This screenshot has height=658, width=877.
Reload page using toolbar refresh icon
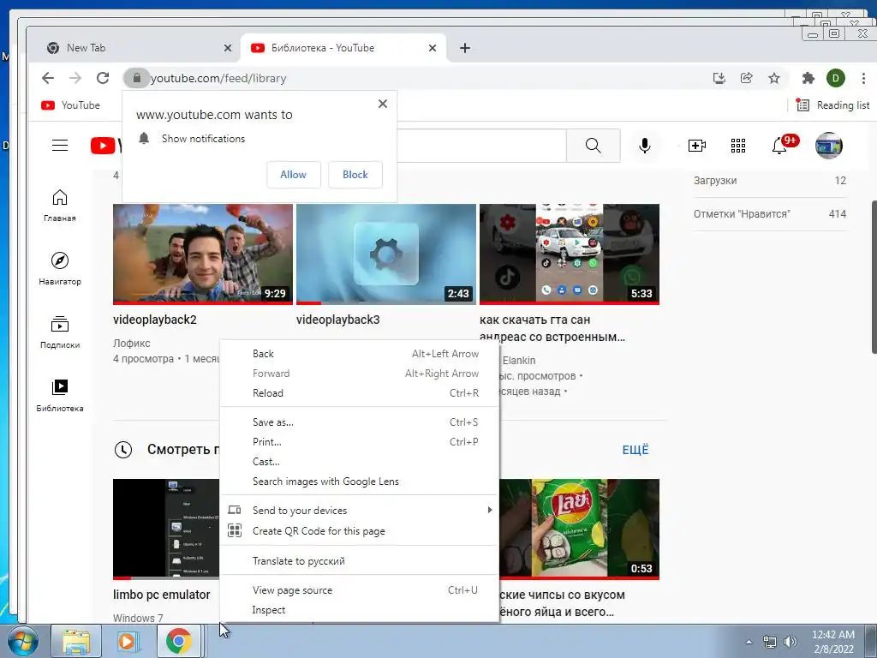tap(103, 78)
